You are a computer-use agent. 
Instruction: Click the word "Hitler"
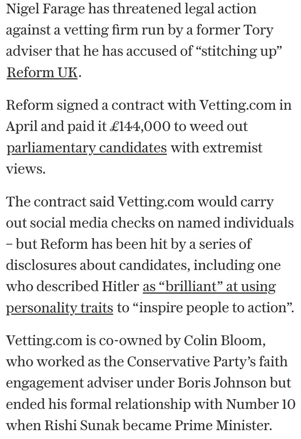coord(120,286)
